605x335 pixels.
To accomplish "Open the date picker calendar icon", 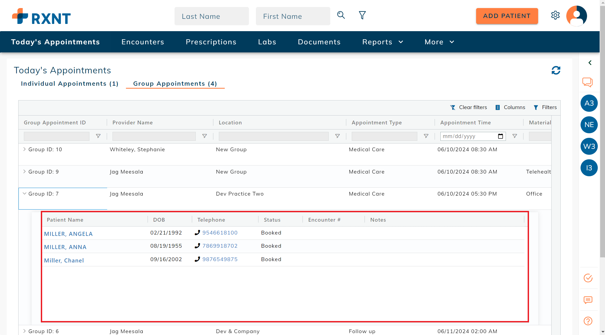I will [x=501, y=136].
